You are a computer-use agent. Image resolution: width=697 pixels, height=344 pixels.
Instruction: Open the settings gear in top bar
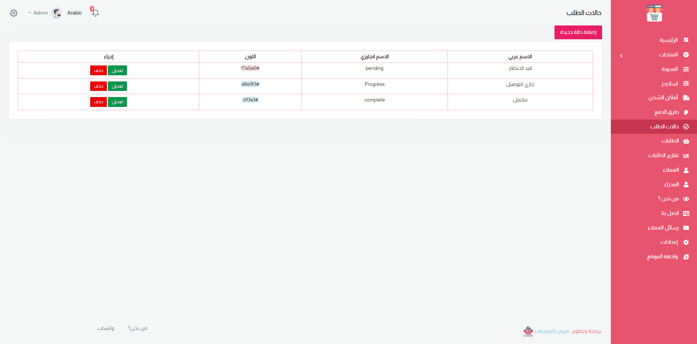[x=14, y=13]
